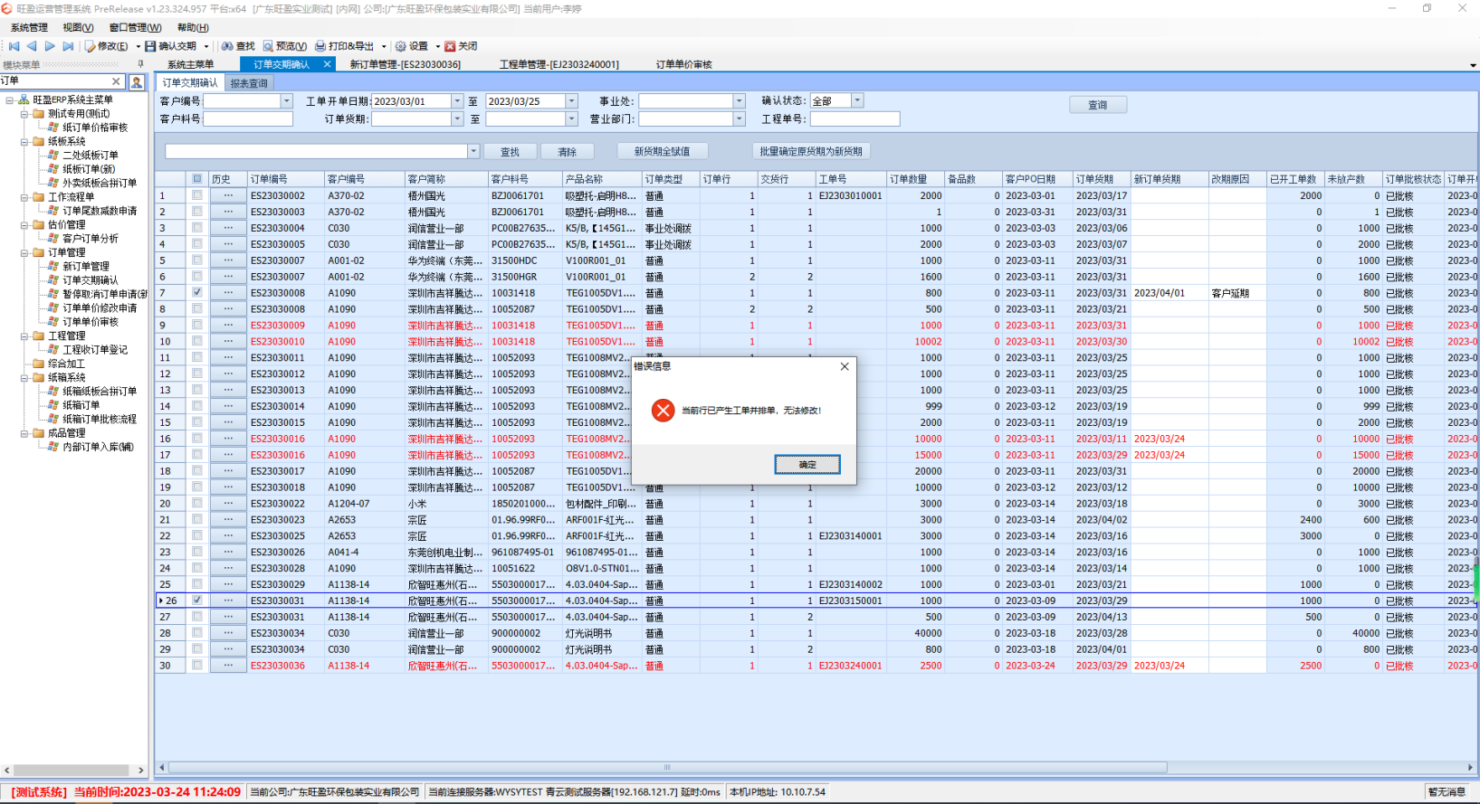Go to the previous record in the toolbar
This screenshot has height=804, width=1480.
32,46
